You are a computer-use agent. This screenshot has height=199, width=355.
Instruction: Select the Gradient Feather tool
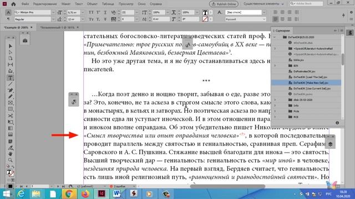point(11,135)
